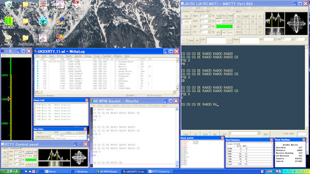Click the Clear button below MMTTY receive window

point(186,134)
